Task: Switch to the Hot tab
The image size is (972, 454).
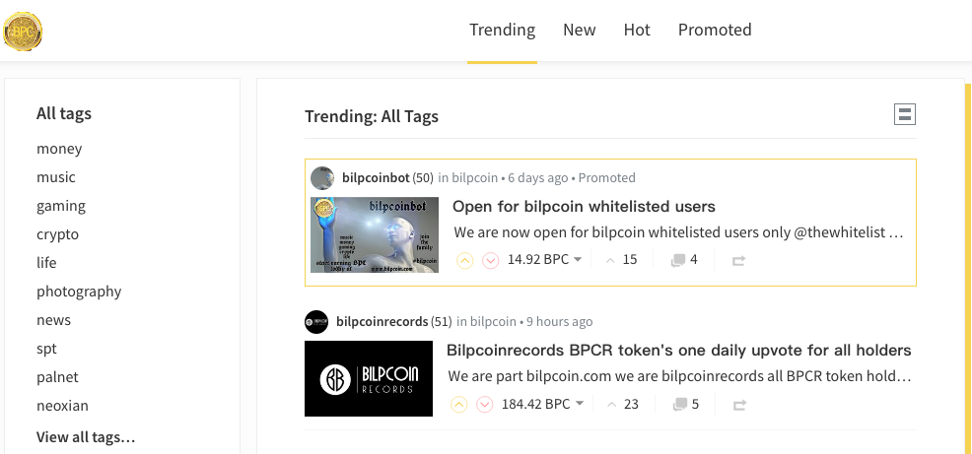Action: click(x=637, y=30)
